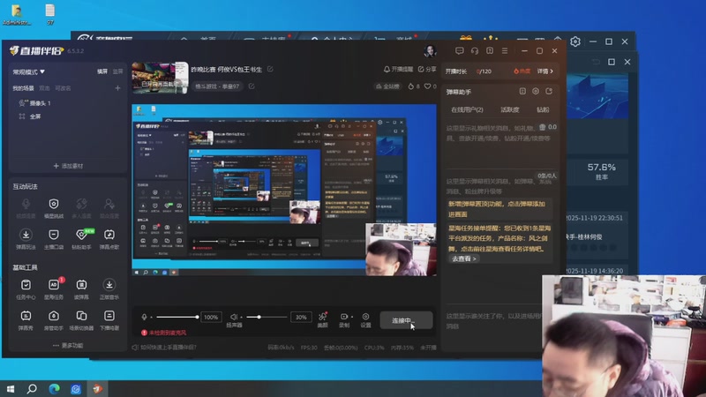The image size is (706, 397).
Task: Open the 房管助手 icon
Action: click(x=54, y=316)
